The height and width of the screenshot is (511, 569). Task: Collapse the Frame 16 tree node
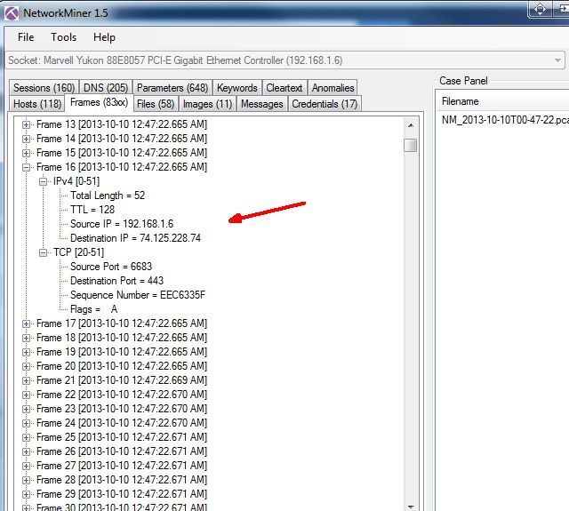27,167
